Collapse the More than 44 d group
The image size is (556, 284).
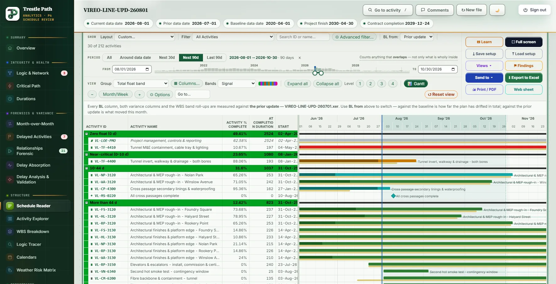(x=86, y=203)
